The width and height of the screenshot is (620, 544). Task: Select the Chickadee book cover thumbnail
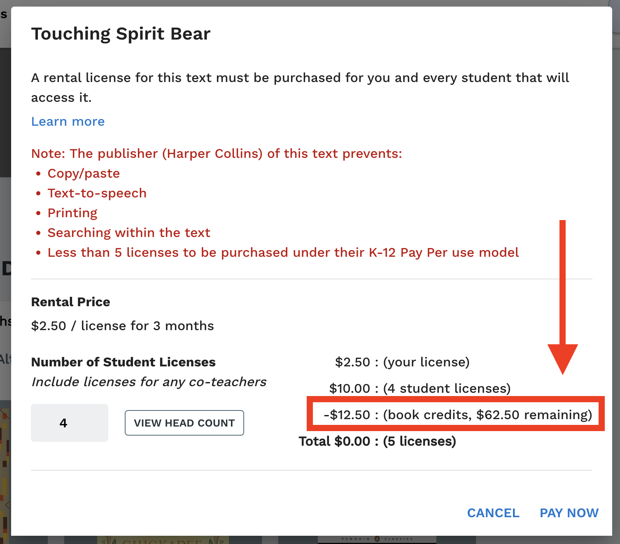163,540
